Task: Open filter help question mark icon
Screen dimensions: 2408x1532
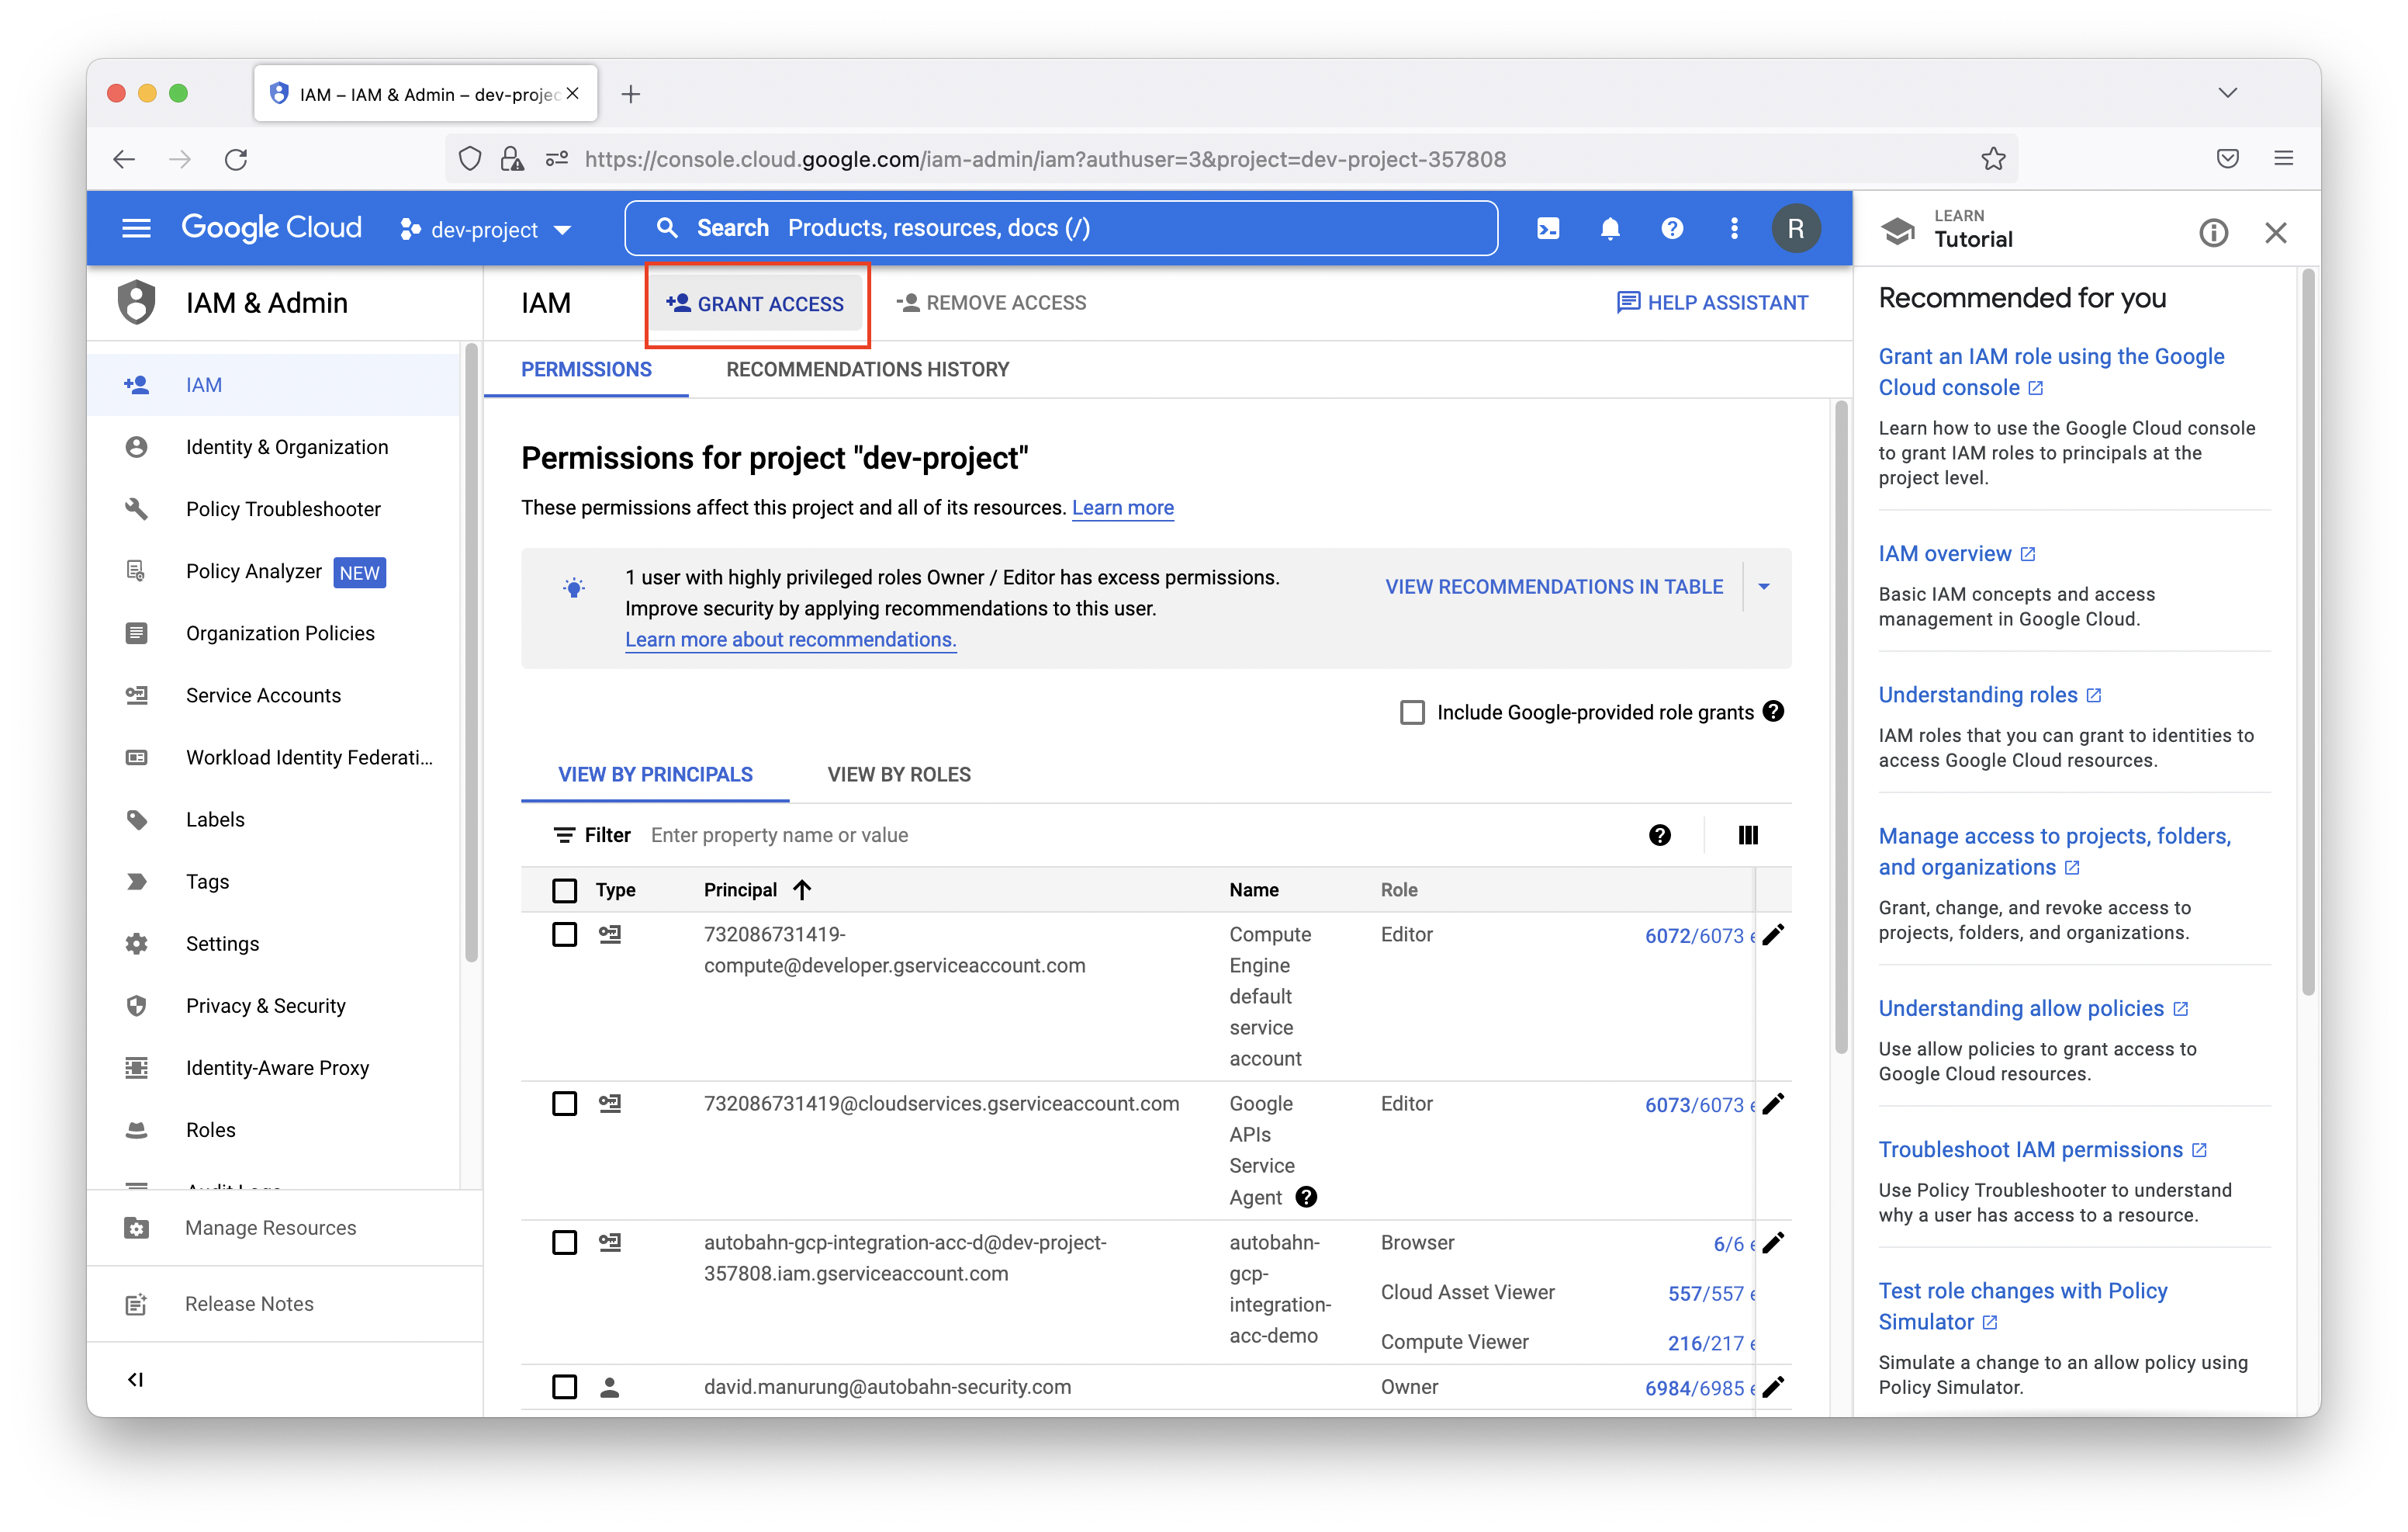Action: [x=1660, y=834]
